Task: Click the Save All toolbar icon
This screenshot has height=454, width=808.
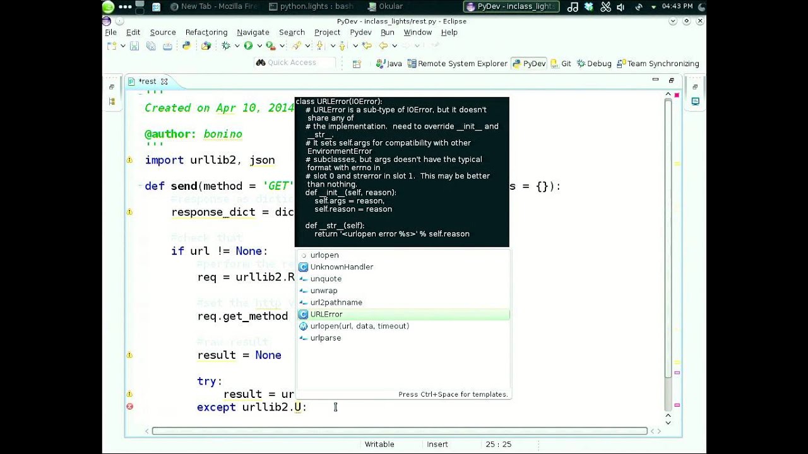Action: click(151, 45)
